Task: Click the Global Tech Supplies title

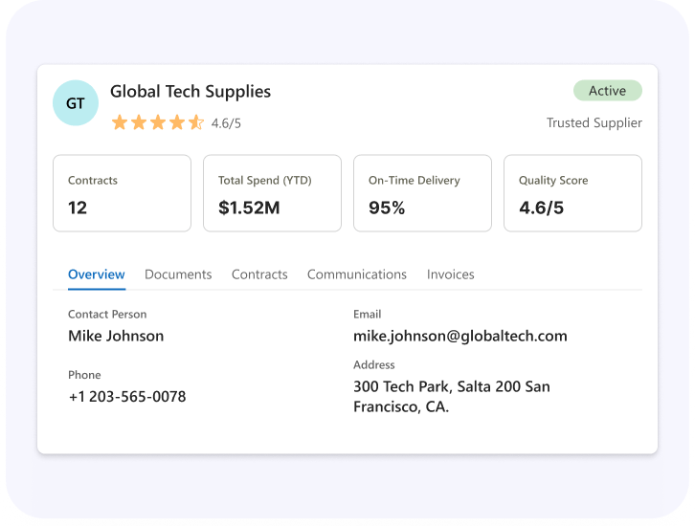Action: [x=191, y=92]
